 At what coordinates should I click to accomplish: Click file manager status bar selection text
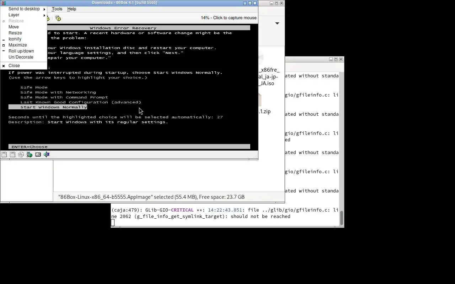151,197
